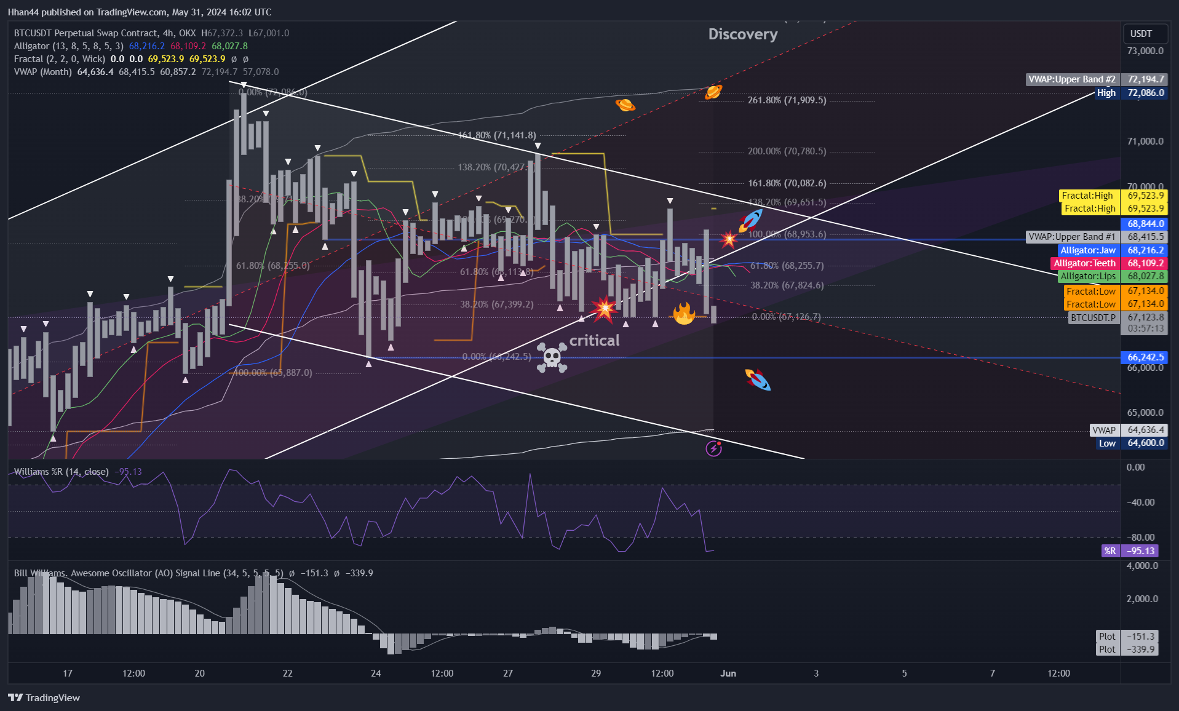Screen dimensions: 1179x711
Task: Click the planet emoji left of the trendline planet
Action: point(625,105)
